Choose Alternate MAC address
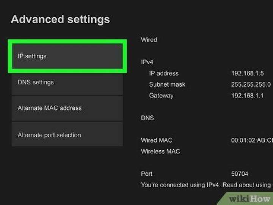273x205 pixels. pyautogui.click(x=67, y=108)
